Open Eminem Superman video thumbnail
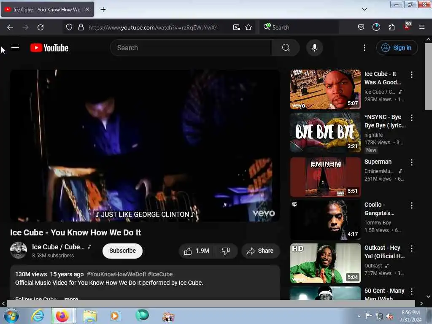432x324 pixels. point(325,177)
